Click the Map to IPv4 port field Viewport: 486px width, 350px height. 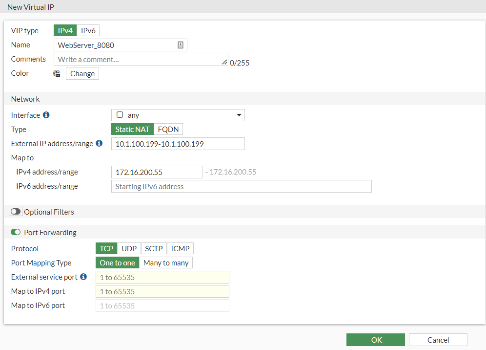click(162, 291)
